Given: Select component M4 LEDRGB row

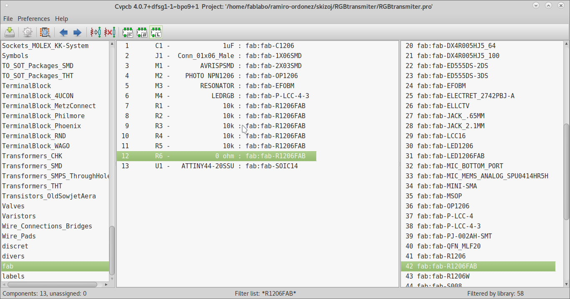Looking at the screenshot, I should click(217, 96).
